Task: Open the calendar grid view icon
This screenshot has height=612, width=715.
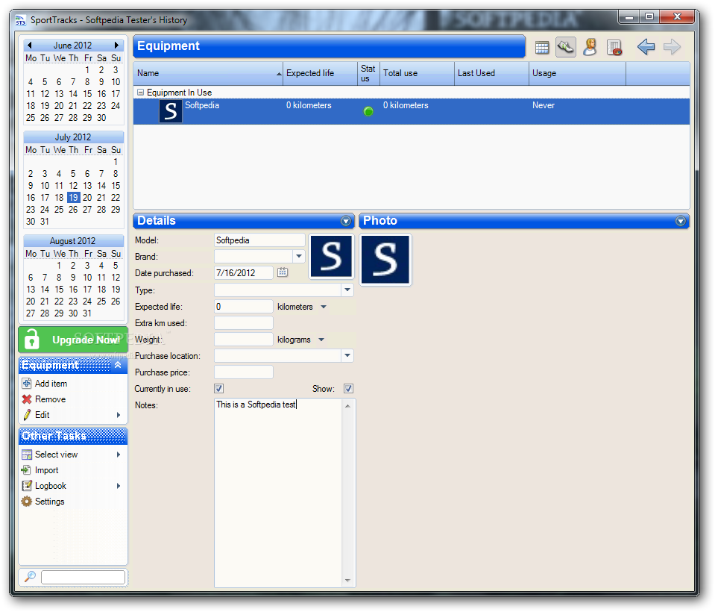Action: click(x=542, y=47)
